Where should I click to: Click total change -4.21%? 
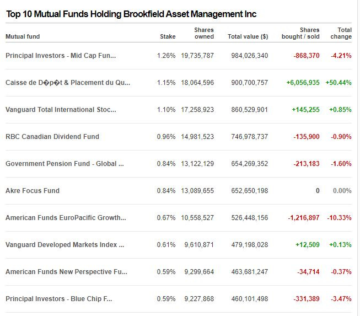pyautogui.click(x=341, y=56)
